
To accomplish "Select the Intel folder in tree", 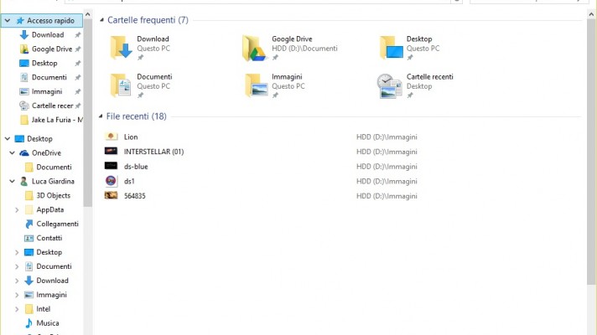I will pos(37,309).
